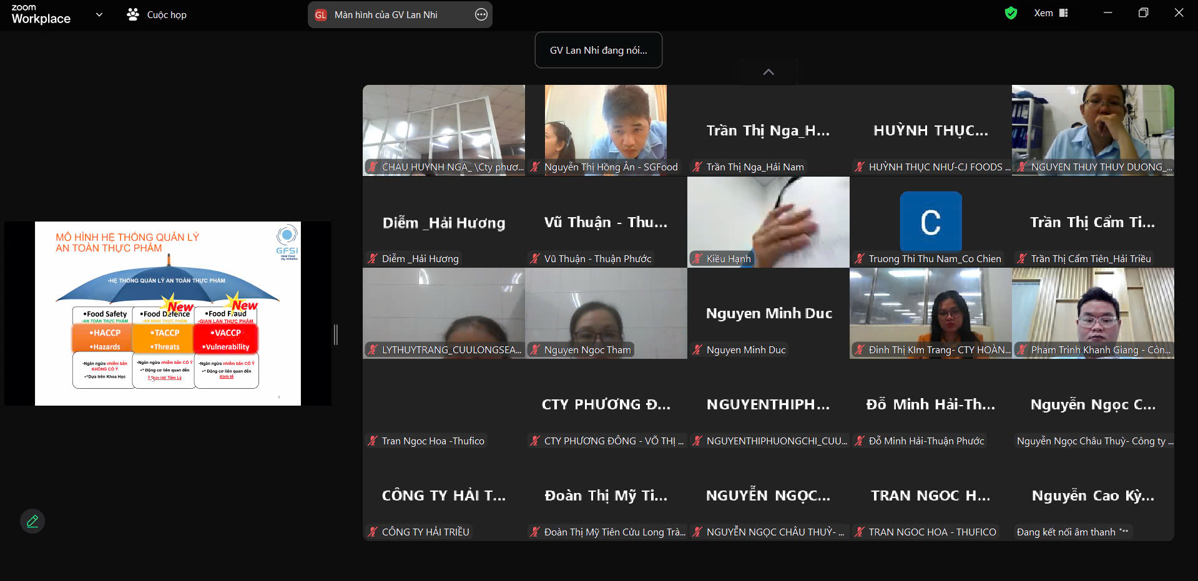1198x581 pixels.
Task: Expand the Zoom Workplace dropdown arrow
Action: tap(99, 14)
